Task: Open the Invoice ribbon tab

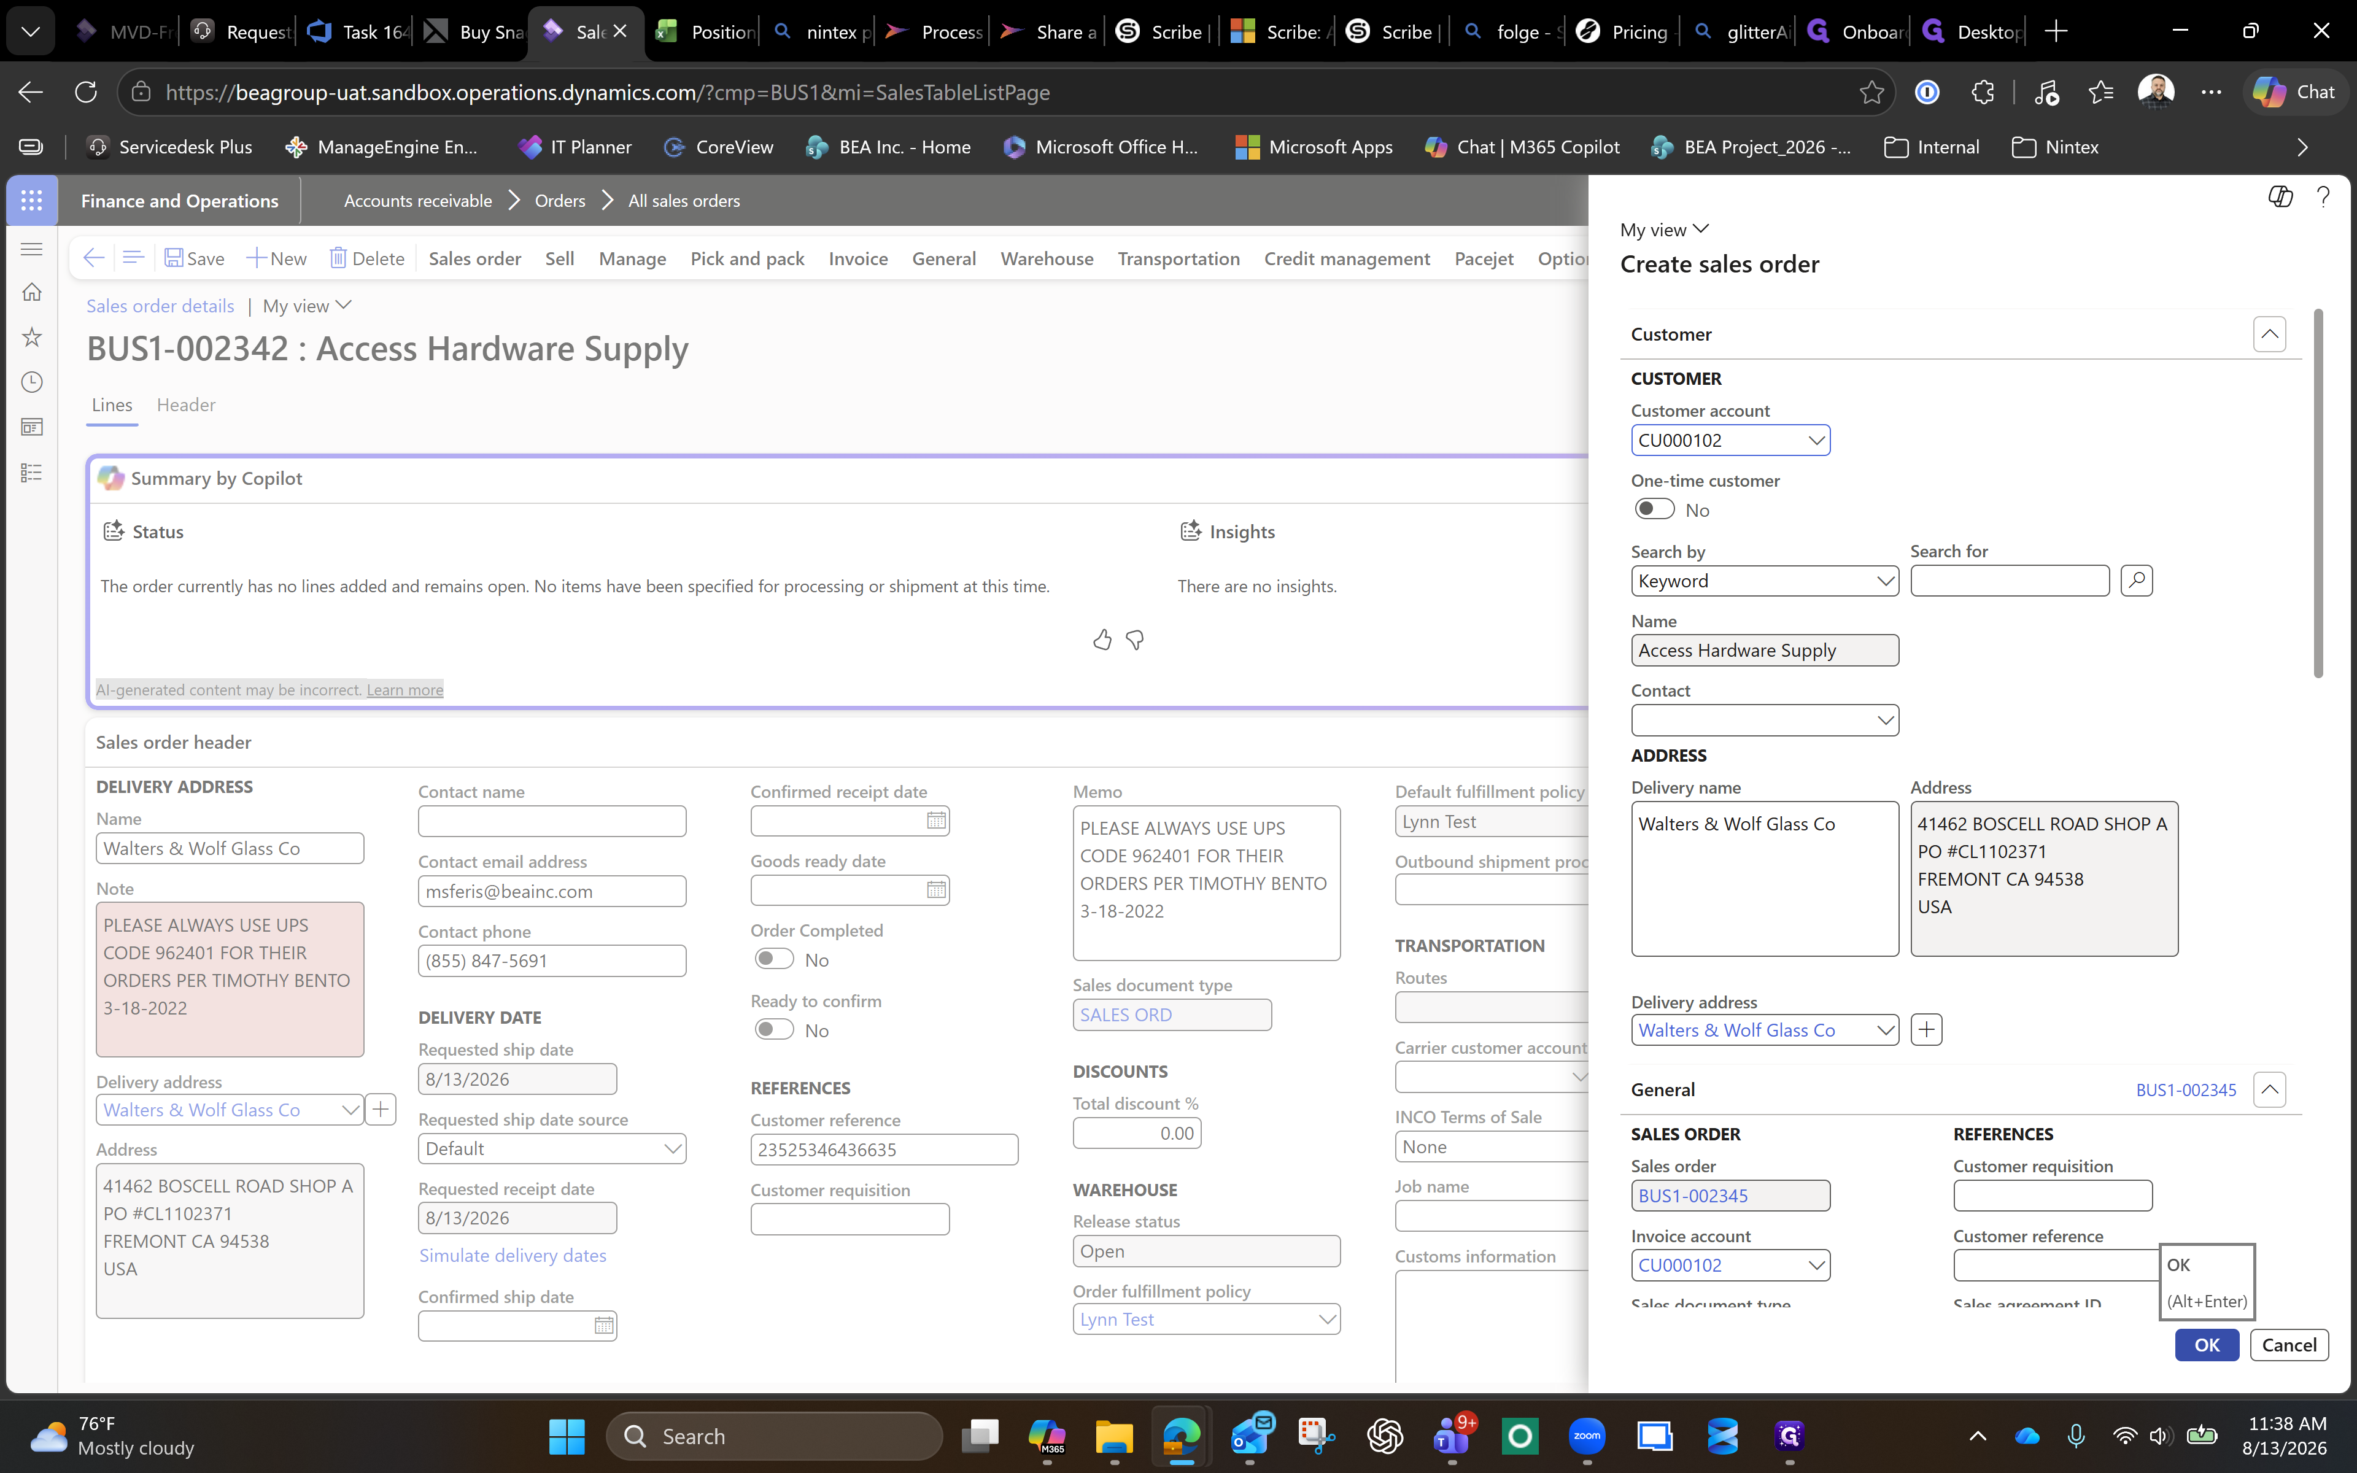Action: click(x=858, y=258)
